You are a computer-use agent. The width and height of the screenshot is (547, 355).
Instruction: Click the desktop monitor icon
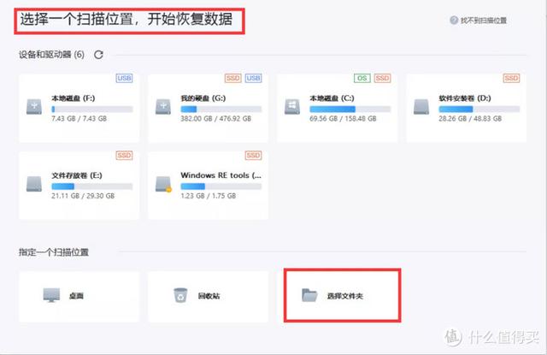[x=51, y=295]
